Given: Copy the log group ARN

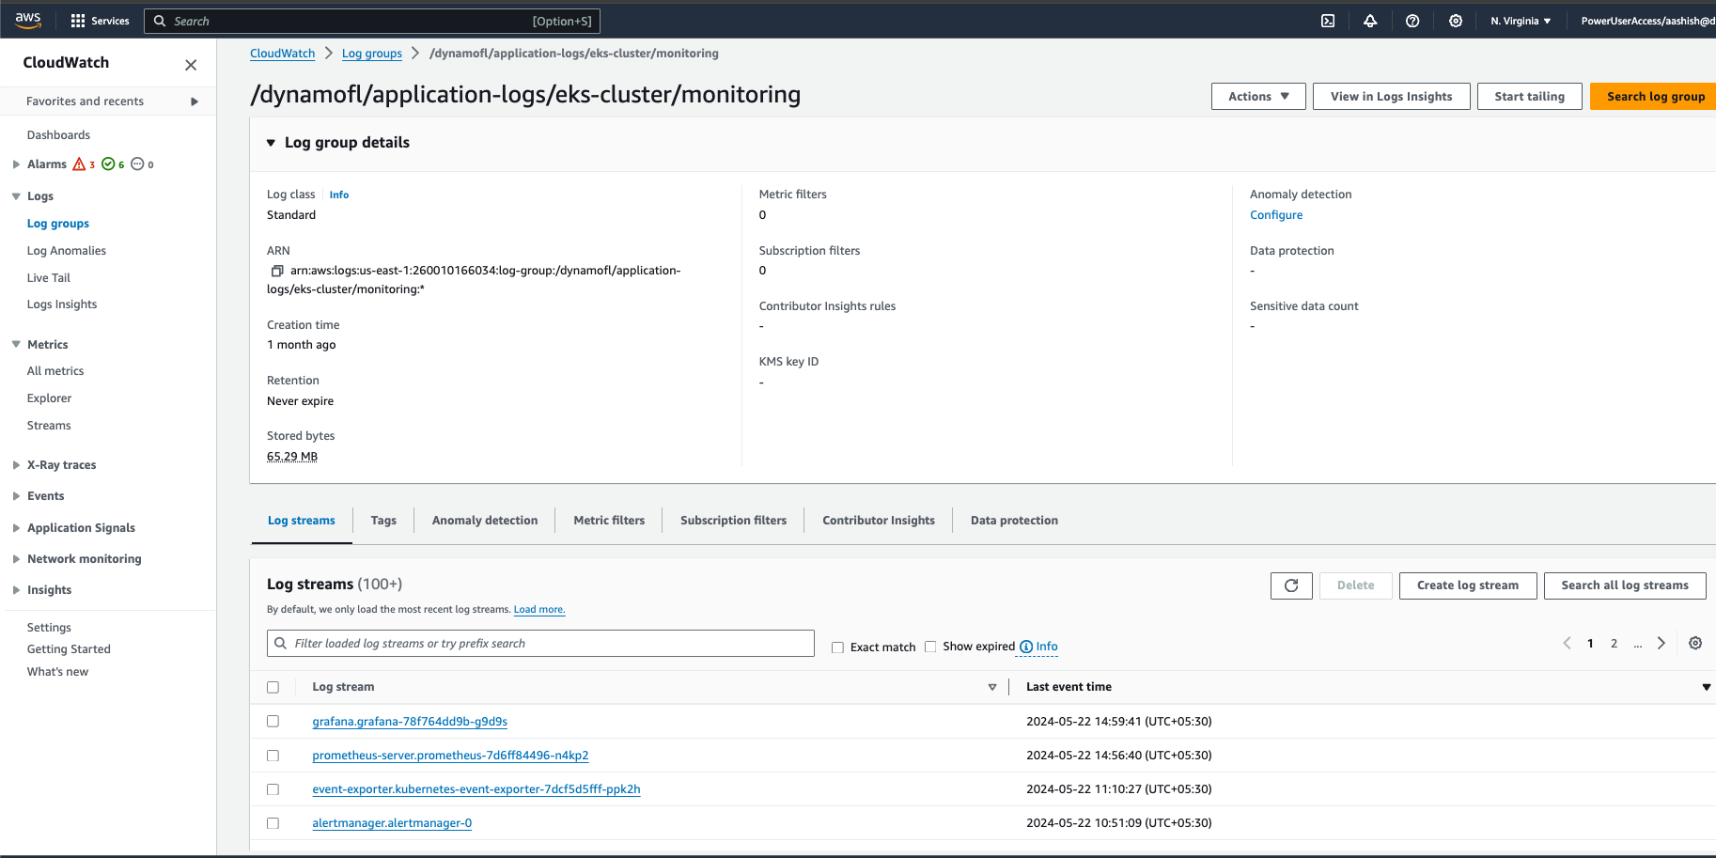Looking at the screenshot, I should pyautogui.click(x=277, y=271).
